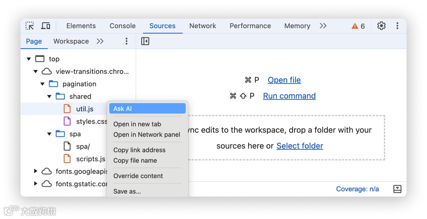The image size is (427, 219).
Task: Show more DevTools panels chevron
Action: point(323,26)
